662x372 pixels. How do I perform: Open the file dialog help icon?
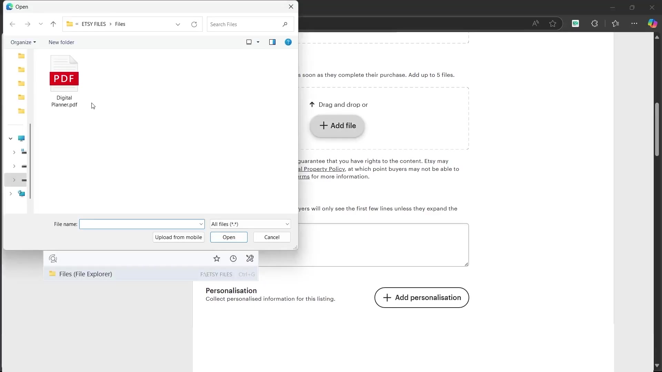point(288,42)
